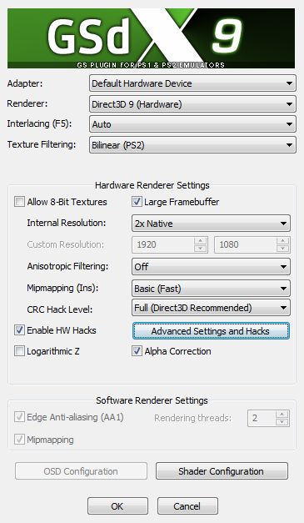Choose a CRC Hack Level
304x523 pixels.
point(211,308)
